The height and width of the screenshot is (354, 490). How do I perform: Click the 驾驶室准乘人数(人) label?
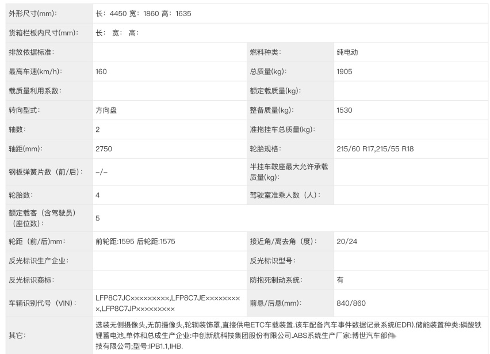coord(285,195)
